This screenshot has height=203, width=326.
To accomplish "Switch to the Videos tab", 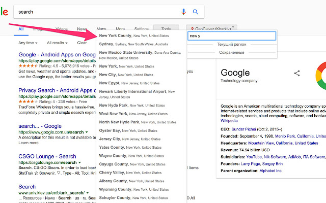I will point(62,29).
